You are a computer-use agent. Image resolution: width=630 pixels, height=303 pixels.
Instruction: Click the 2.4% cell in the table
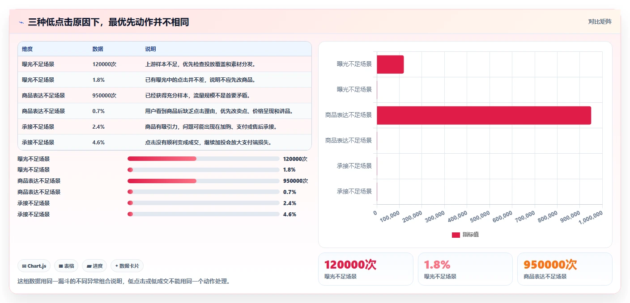point(98,127)
